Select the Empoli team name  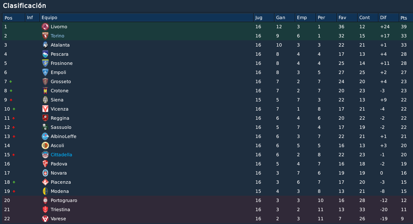[x=58, y=72]
